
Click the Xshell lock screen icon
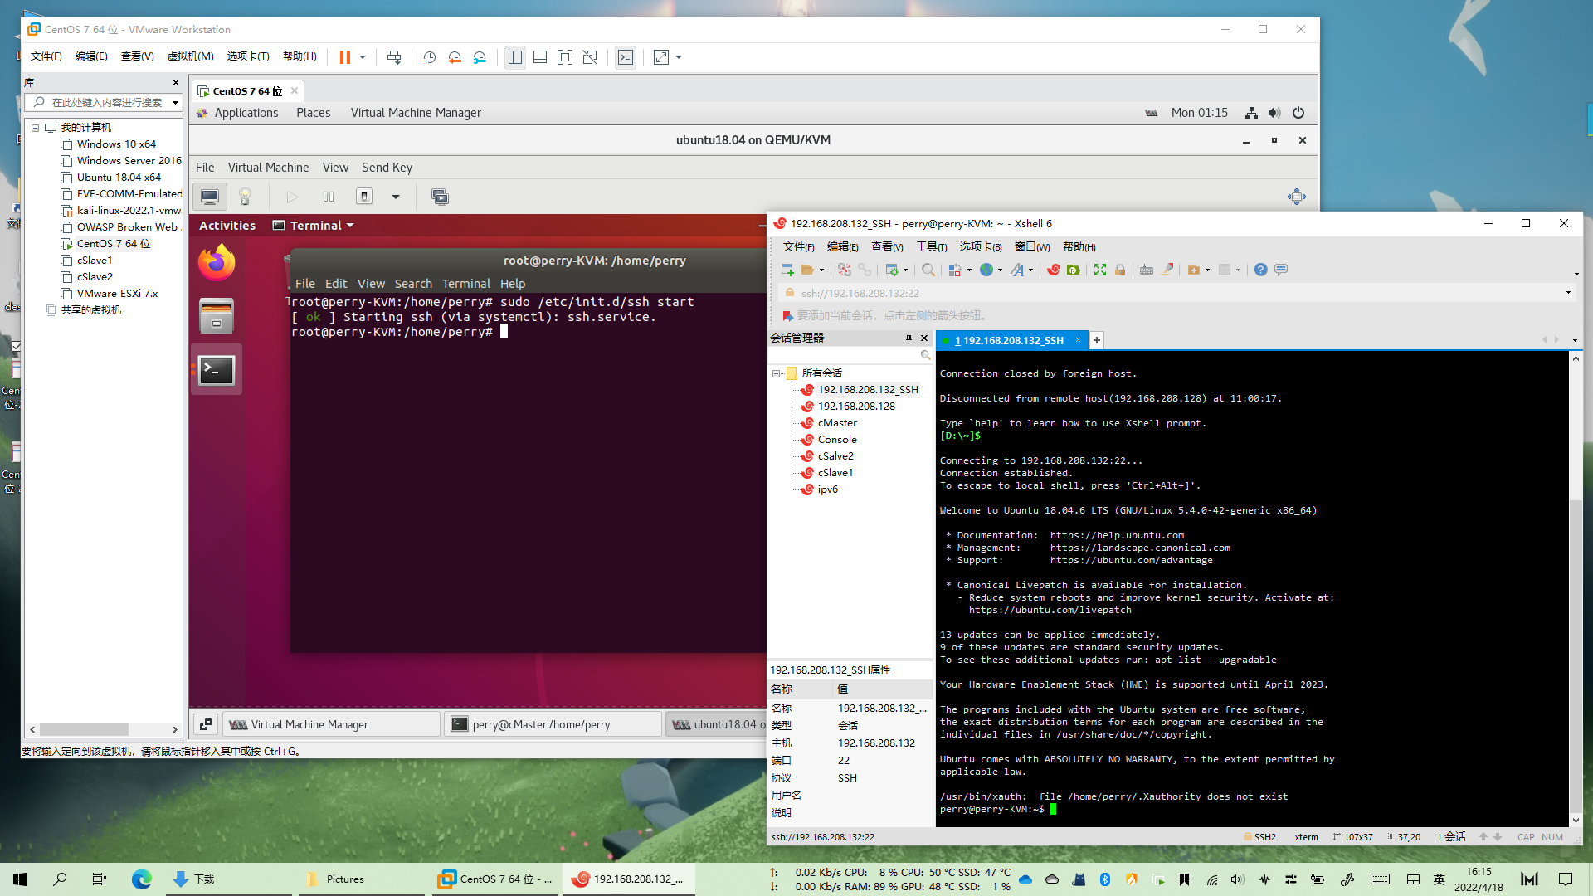pos(1120,270)
